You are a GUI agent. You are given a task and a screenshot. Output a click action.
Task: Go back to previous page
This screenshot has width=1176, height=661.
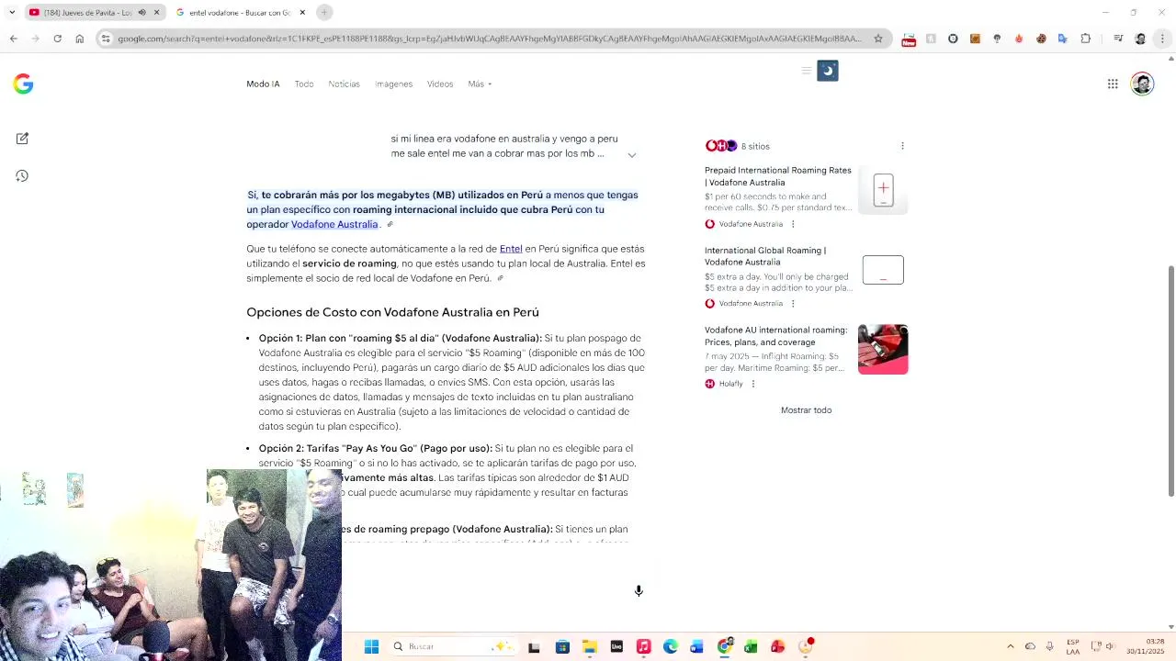13,39
